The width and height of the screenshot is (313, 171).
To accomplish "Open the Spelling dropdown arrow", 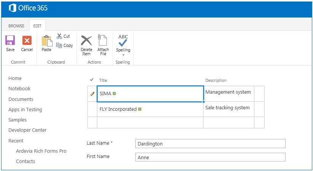I will pos(123,55).
